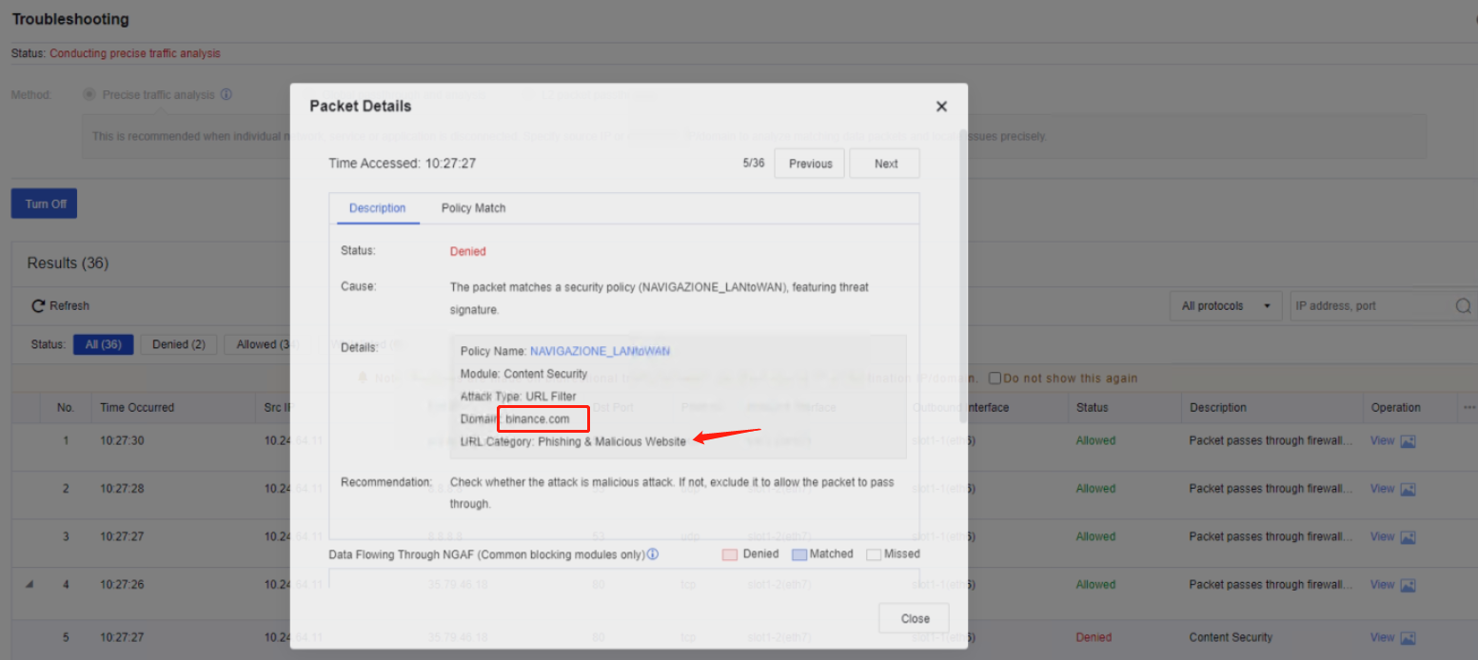Viewport: 1478px width, 660px height.
Task: Filter results by Denied (2) status
Action: [x=178, y=344]
